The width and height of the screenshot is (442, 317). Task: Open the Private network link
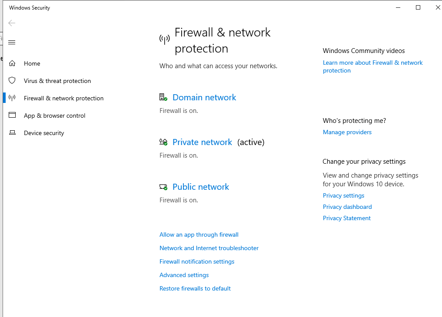tap(202, 142)
